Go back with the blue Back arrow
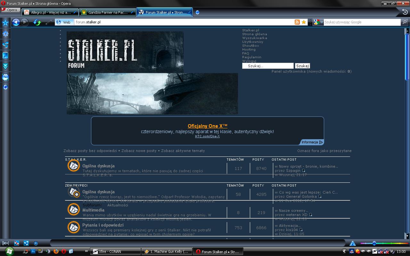This screenshot has height=256, width=410. click(x=16, y=22)
